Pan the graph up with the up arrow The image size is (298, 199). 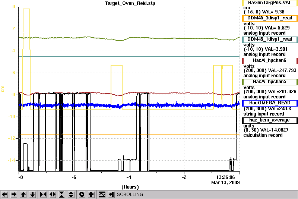pyautogui.click(x=23, y=195)
